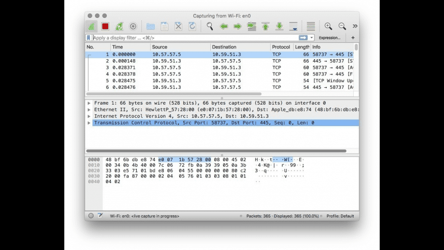Sort by the Destination column header
444x250 pixels.
[240, 47]
